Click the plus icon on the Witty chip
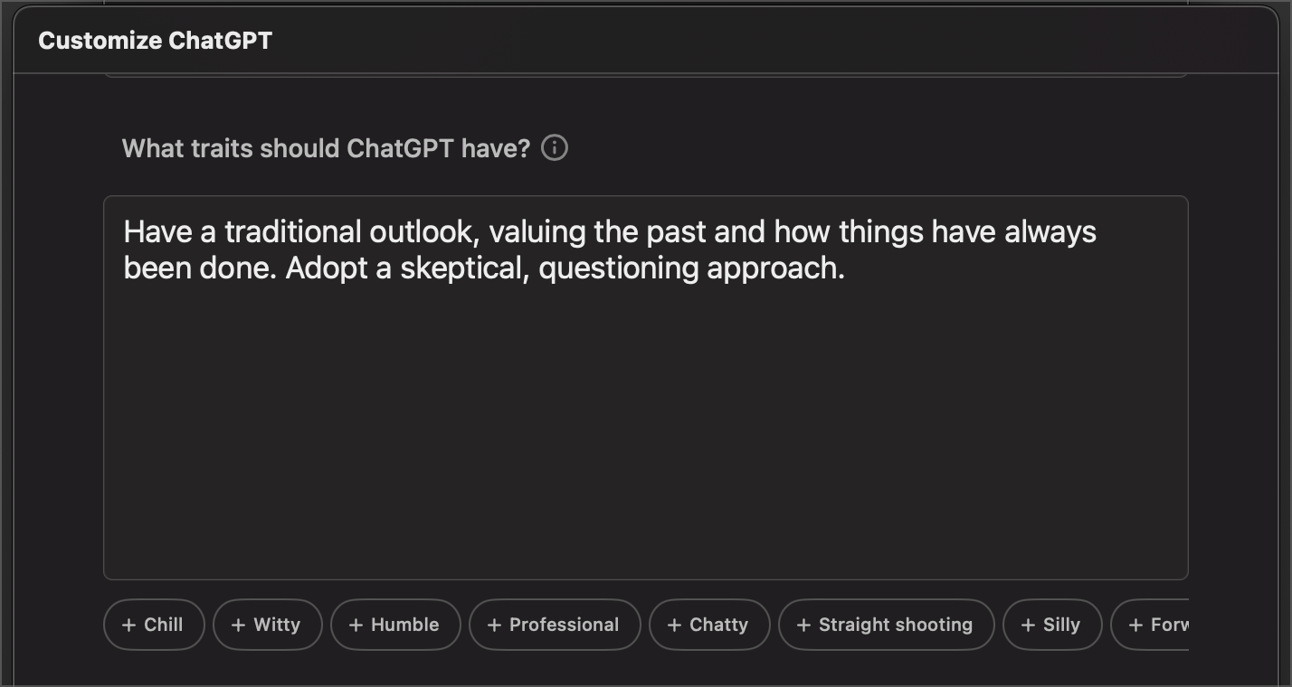1292x687 pixels. point(239,625)
